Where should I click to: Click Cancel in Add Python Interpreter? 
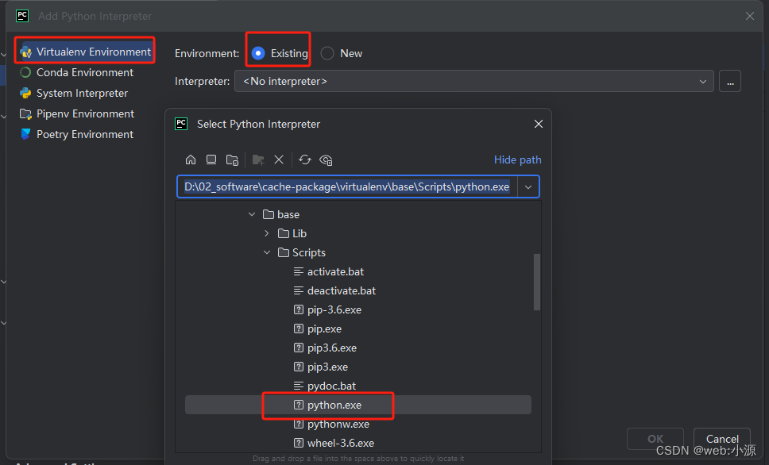(722, 439)
